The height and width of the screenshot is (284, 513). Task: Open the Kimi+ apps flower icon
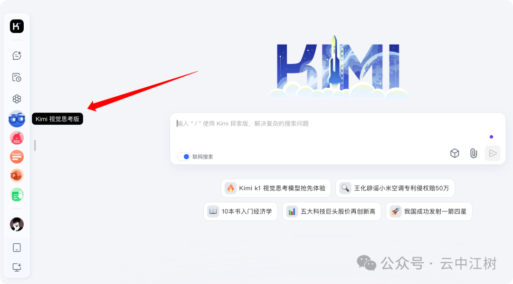[x=17, y=99]
